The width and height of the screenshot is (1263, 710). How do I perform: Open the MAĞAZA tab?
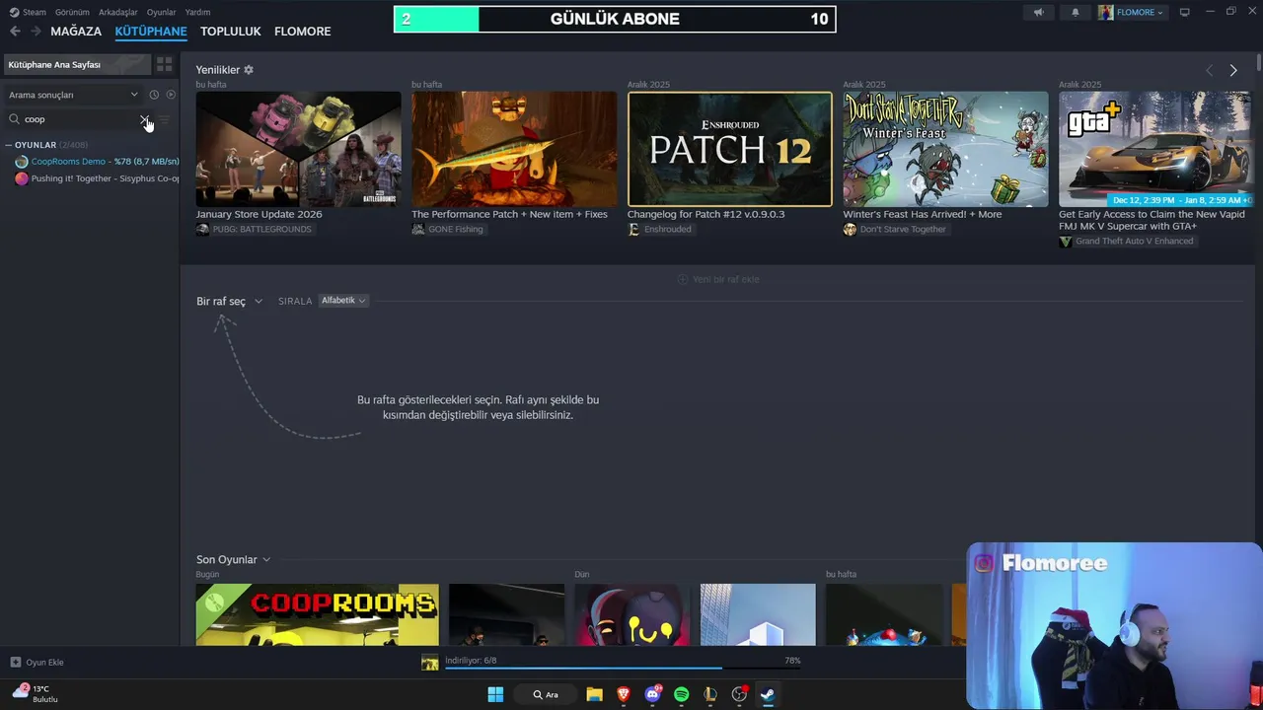click(x=76, y=32)
